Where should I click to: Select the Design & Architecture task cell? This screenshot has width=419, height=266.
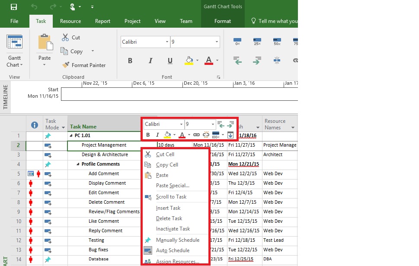(105, 154)
